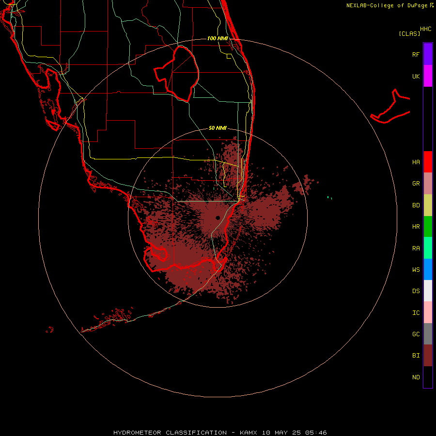Click the HHC product label
The width and height of the screenshot is (436, 436).
pos(426,29)
